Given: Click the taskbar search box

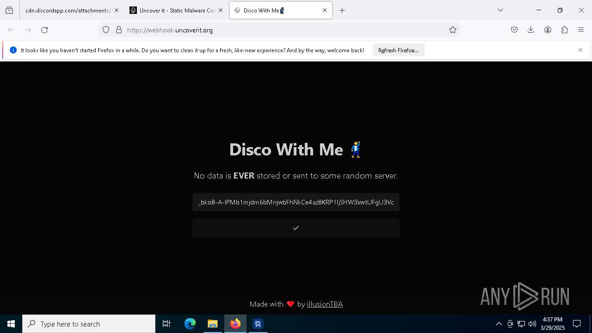Looking at the screenshot, I should pos(89,324).
